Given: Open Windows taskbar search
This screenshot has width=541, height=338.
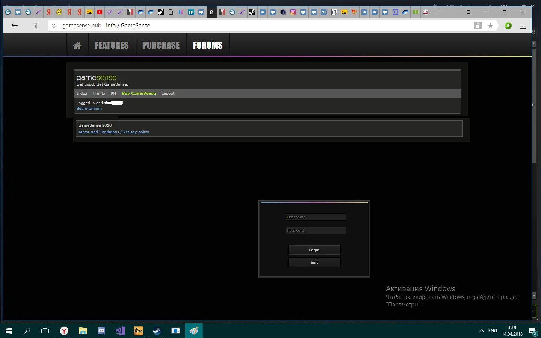Looking at the screenshot, I should [27, 331].
